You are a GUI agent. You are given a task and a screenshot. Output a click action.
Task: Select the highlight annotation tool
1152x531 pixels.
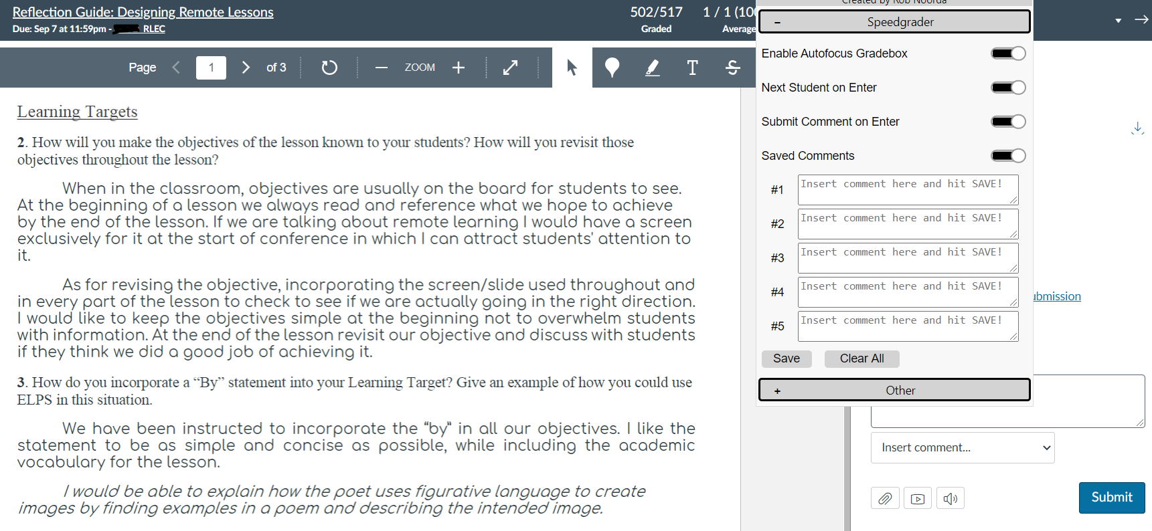coord(652,68)
